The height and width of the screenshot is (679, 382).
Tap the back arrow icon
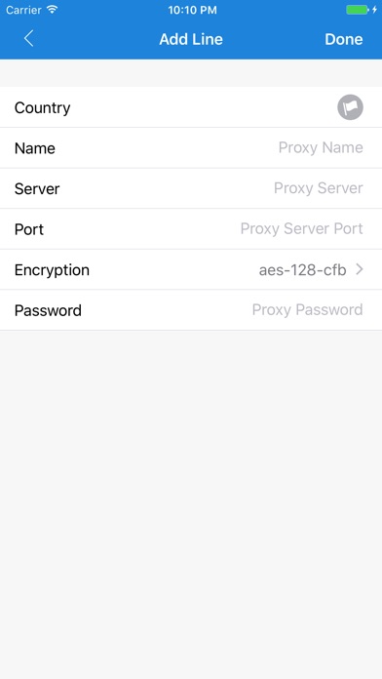tap(28, 39)
